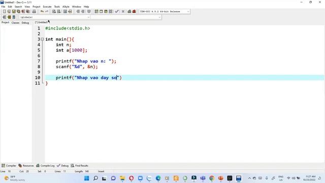This screenshot has width=325, height=183.
Task: Click line number 6 in gutter
Action: pos(39,55)
